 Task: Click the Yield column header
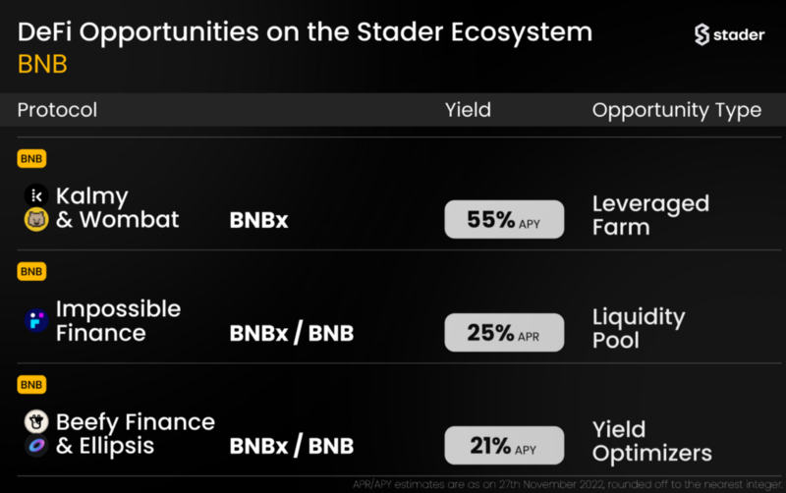tap(468, 110)
